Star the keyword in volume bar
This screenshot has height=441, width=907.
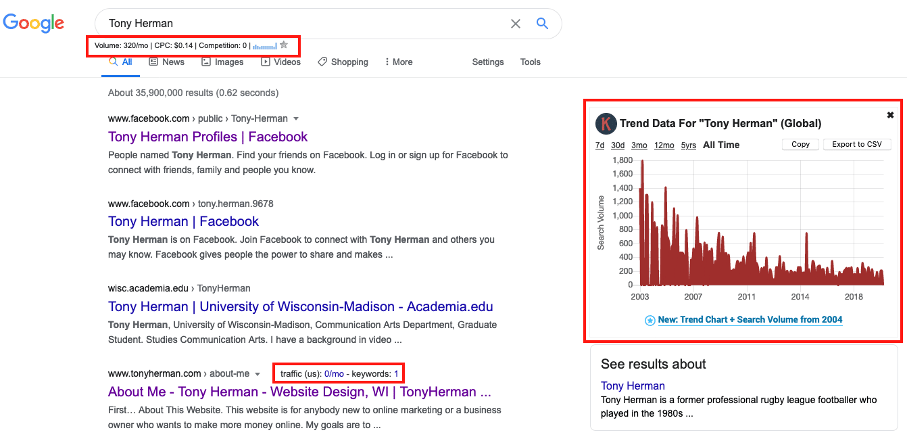pyautogui.click(x=284, y=45)
